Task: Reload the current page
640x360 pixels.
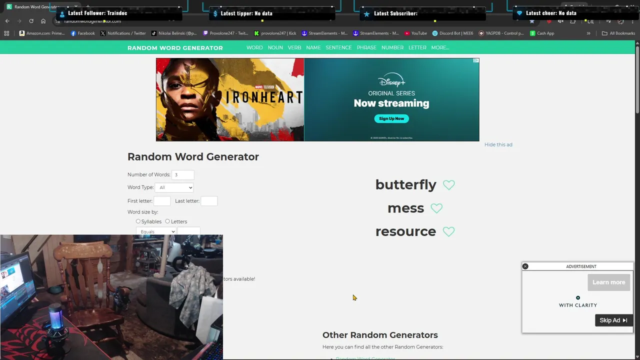Action: tap(31, 21)
